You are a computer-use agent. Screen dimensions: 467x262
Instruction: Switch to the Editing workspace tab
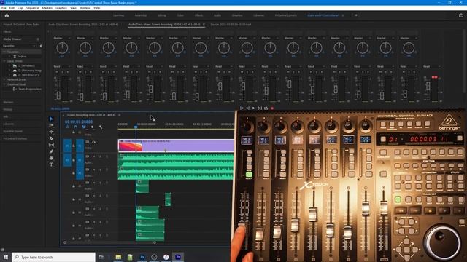coord(161,15)
